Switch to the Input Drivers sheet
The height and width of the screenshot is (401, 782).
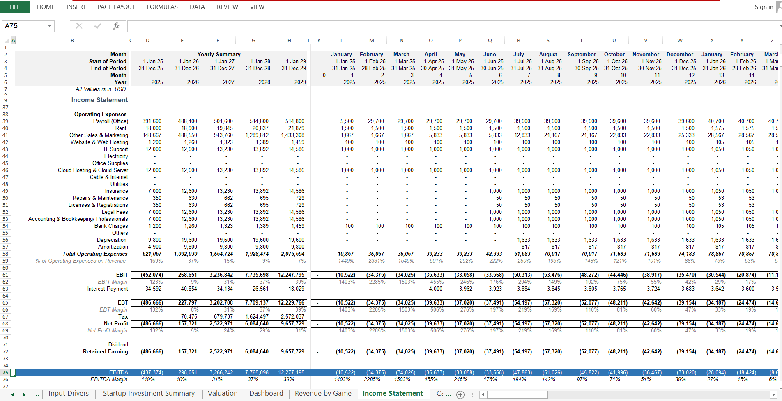pos(69,393)
